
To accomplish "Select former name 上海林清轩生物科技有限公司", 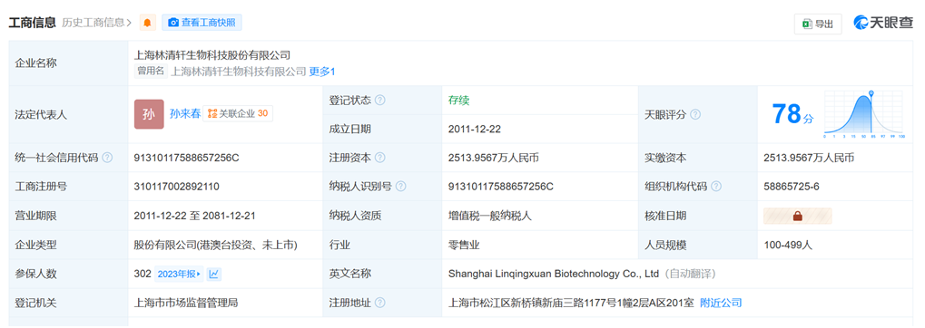I will tap(239, 72).
